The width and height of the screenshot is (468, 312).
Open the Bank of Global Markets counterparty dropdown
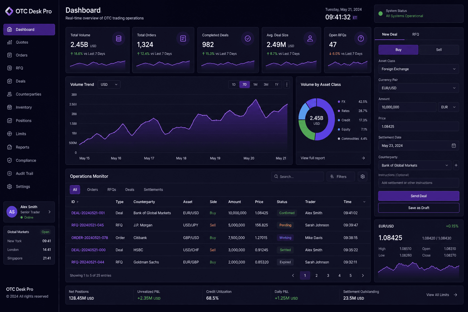tap(415, 165)
